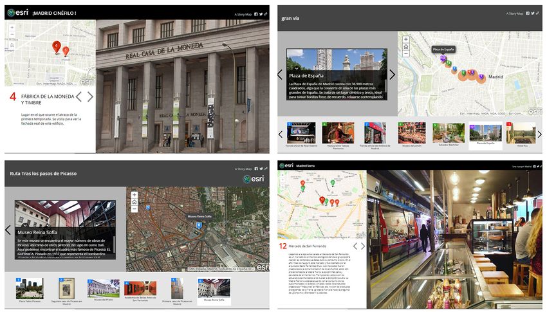Viewport: 547px width, 312px height.
Task: Share Picasso route on Twitter
Action: [261, 169]
